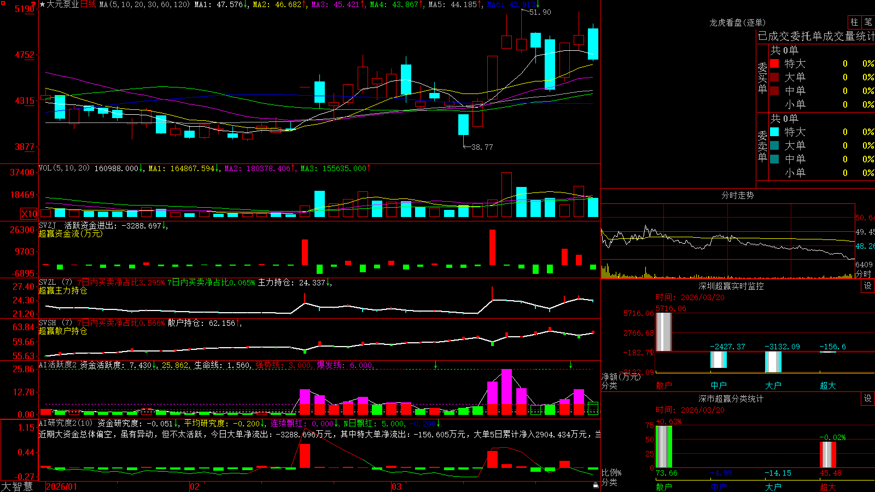Click the 深市超赢分类统计 title
This screenshot has width=875, height=492.
pos(731,399)
